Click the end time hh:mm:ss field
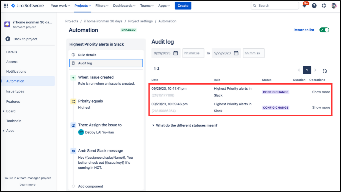 [253, 53]
